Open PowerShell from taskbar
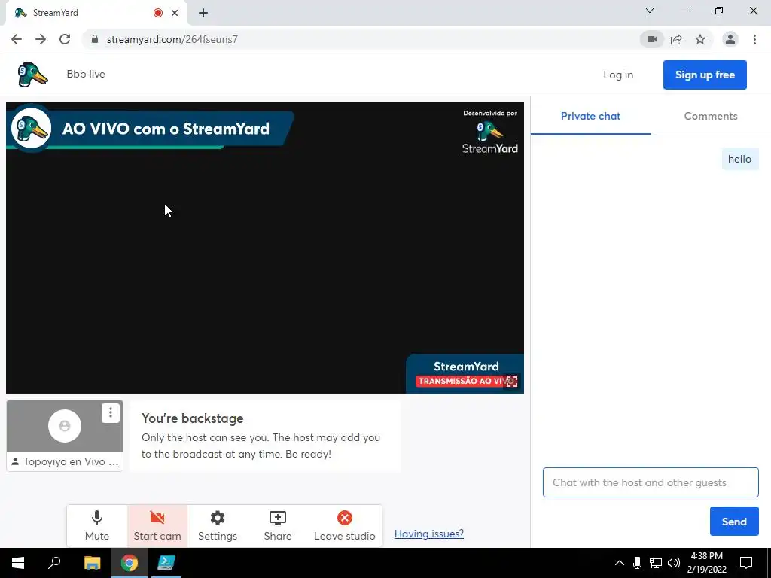This screenshot has height=578, width=771. point(166,563)
